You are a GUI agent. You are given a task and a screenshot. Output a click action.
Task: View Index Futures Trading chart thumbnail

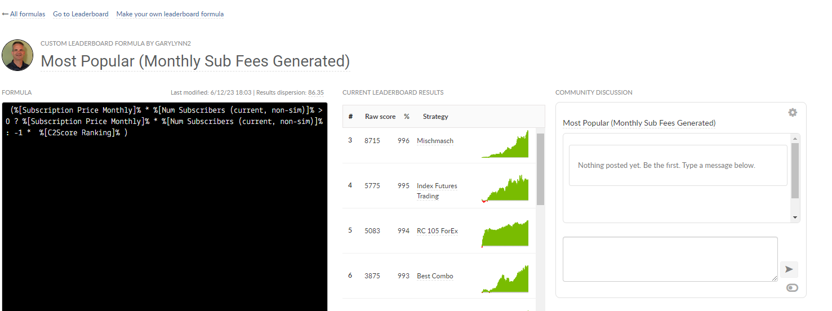tap(505, 188)
